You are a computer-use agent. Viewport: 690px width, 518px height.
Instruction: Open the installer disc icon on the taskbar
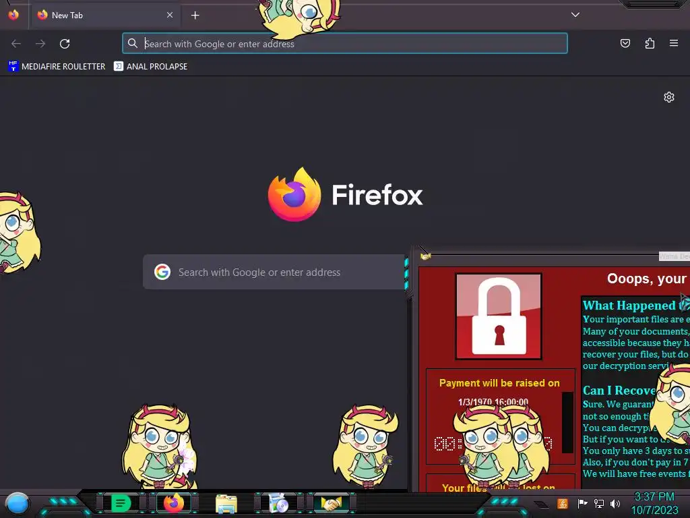click(278, 503)
